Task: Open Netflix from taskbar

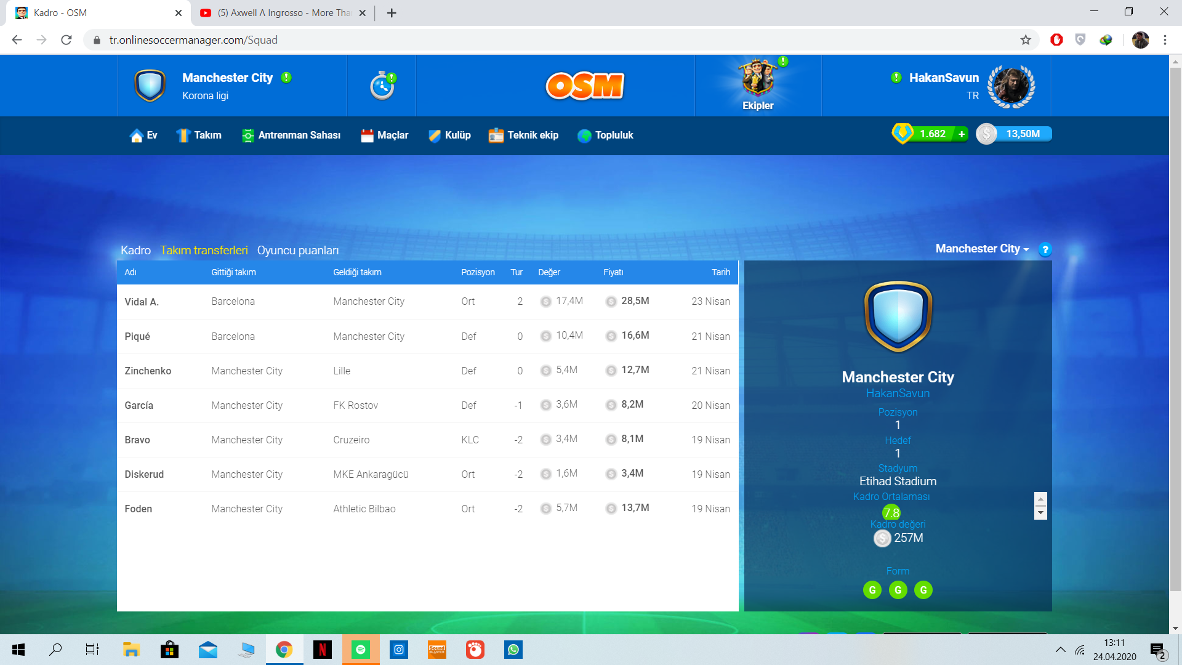Action: click(x=322, y=650)
